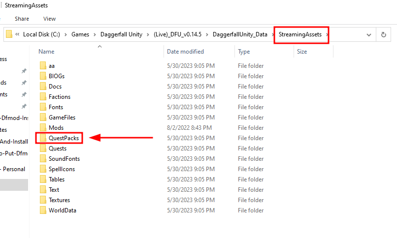The image size is (397, 238).
Task: Click the Fonts folder icon
Action: pyautogui.click(x=43, y=107)
